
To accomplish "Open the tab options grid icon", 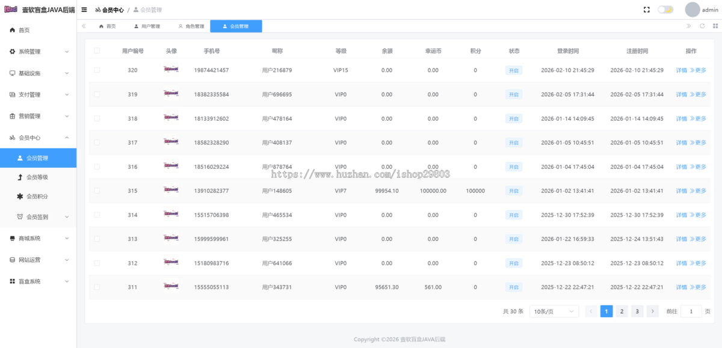I will 715,26.
